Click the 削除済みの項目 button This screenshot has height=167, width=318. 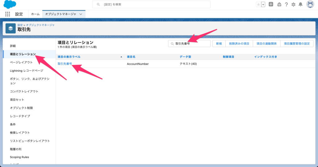click(239, 43)
